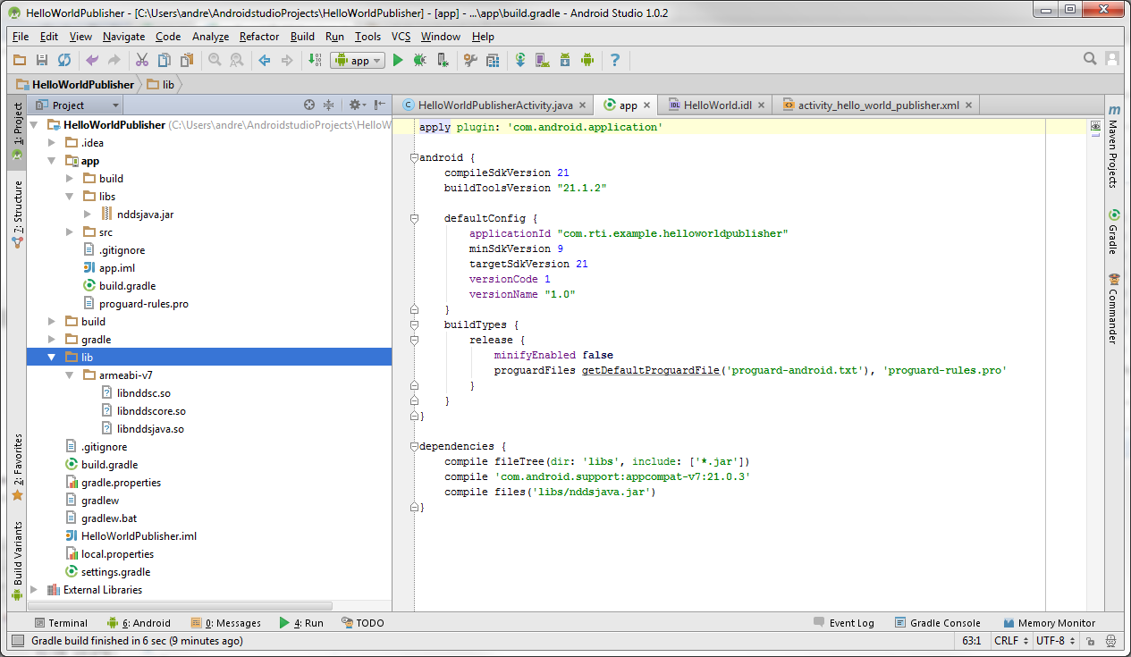
Task: Click the Search Everywhere magnifier icon
Action: (1090, 59)
